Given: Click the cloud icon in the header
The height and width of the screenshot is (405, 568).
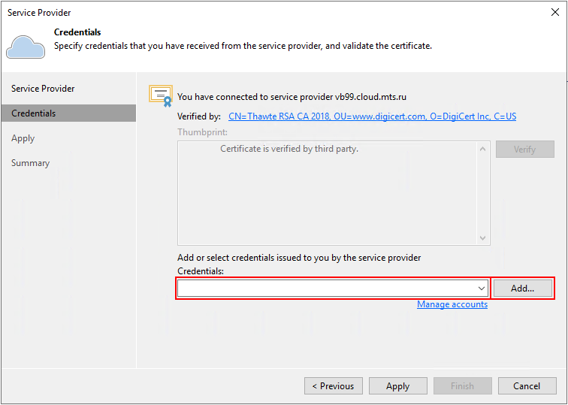Looking at the screenshot, I should pos(25,47).
